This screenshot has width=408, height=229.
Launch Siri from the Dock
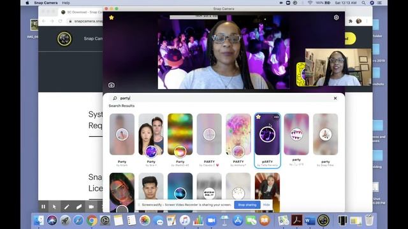pyautogui.click(x=52, y=221)
